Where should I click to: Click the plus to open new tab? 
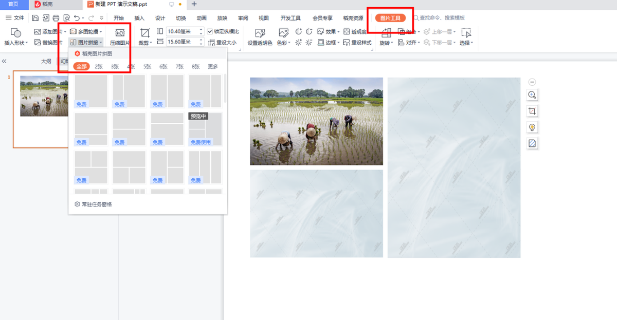pos(194,4)
